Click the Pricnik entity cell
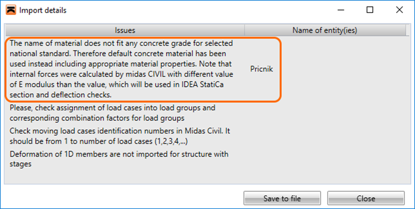Screen dimensions: 415x209 point(262,69)
